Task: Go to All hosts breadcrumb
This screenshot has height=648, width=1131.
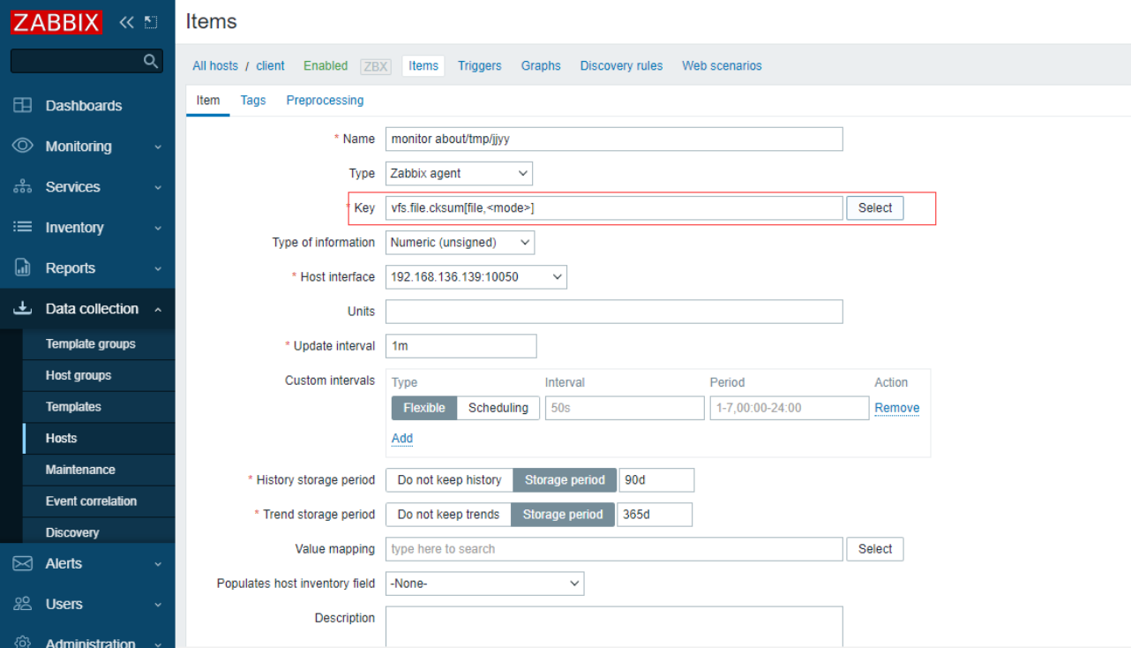Action: [215, 66]
